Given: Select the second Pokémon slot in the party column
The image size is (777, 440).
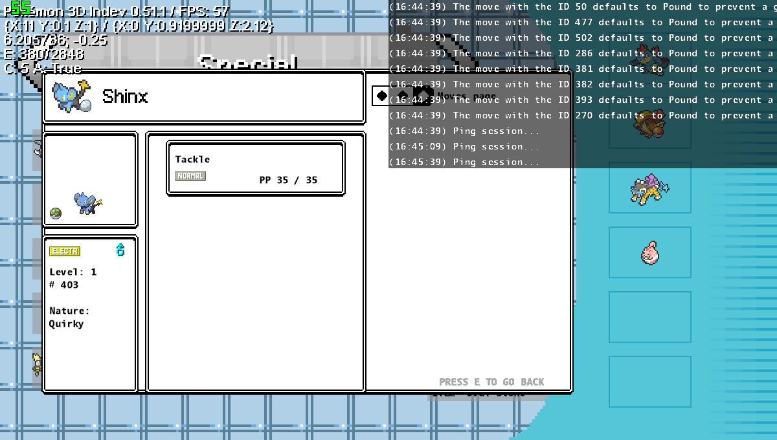Looking at the screenshot, I should [x=649, y=123].
